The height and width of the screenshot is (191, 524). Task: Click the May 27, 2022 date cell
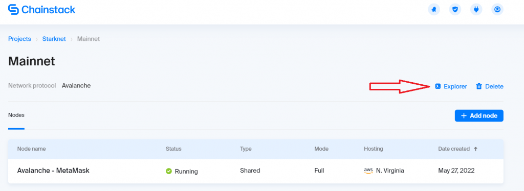pos(456,171)
